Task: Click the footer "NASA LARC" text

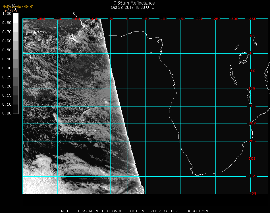Action: coord(198,211)
